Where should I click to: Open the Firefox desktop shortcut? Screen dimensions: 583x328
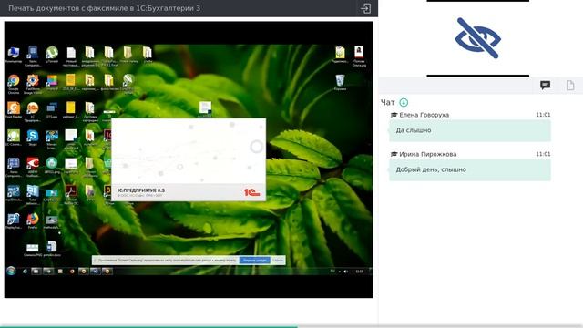click(x=33, y=220)
